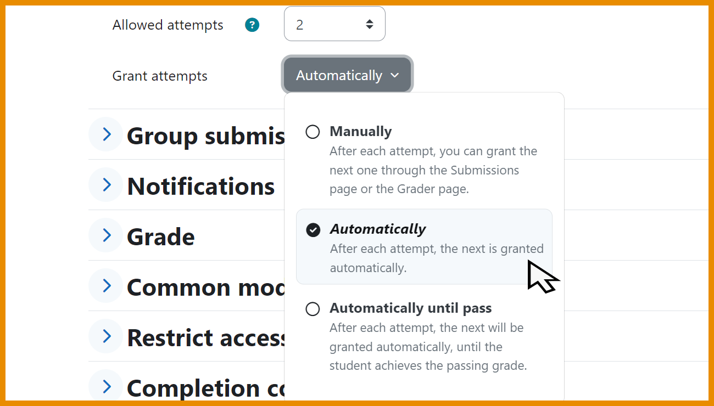Open the Allowed attempts help icon
This screenshot has height=406, width=714.
point(252,25)
